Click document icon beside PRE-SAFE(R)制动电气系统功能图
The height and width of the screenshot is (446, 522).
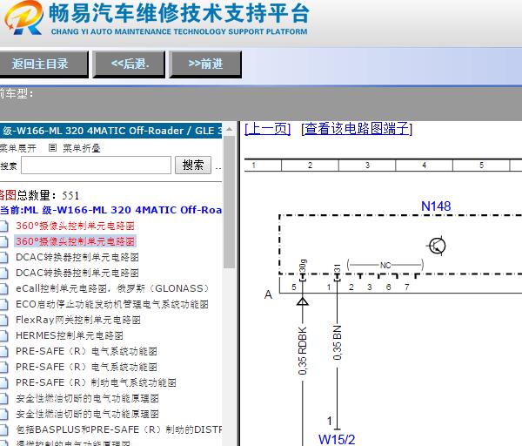(x=3, y=382)
